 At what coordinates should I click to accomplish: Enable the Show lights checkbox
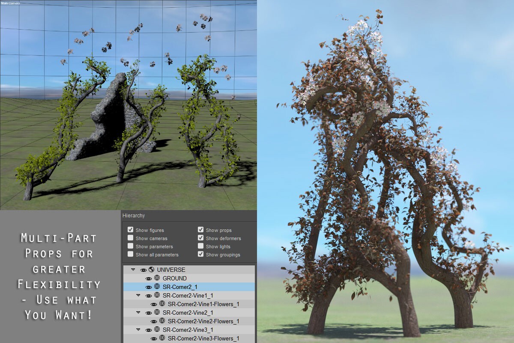point(200,246)
